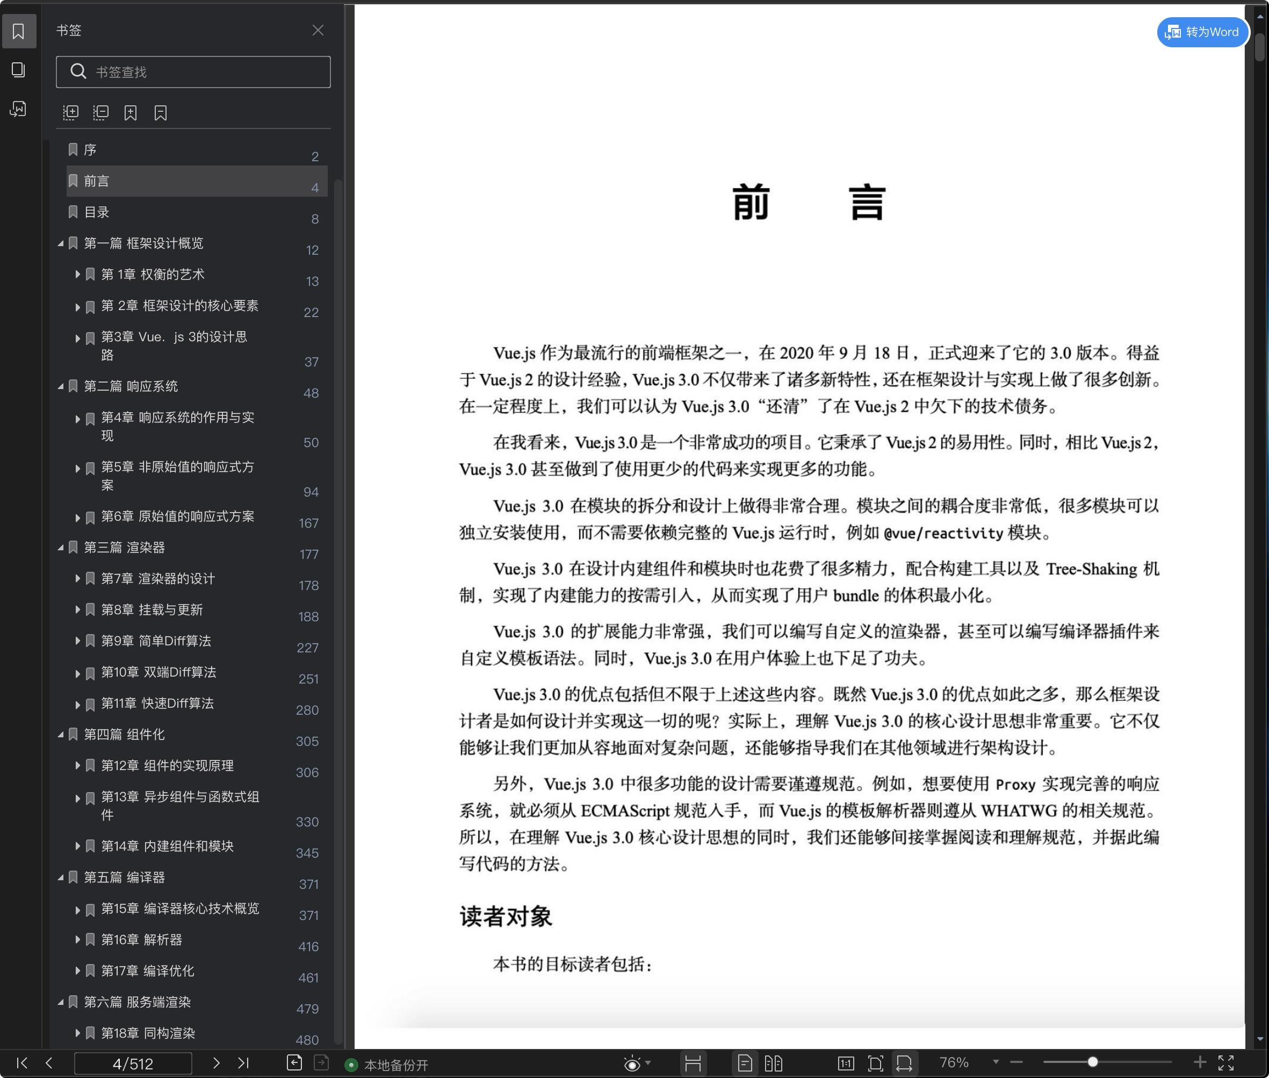Set zoom to actual size 1:1
This screenshot has height=1078, width=1269.
[846, 1063]
